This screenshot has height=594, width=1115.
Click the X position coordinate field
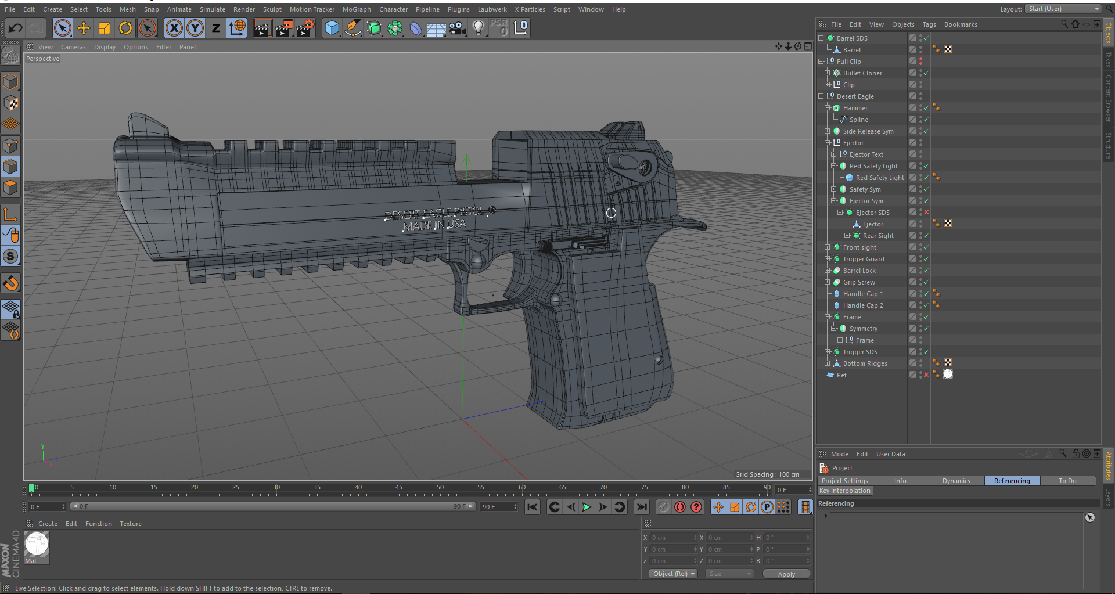(x=672, y=538)
